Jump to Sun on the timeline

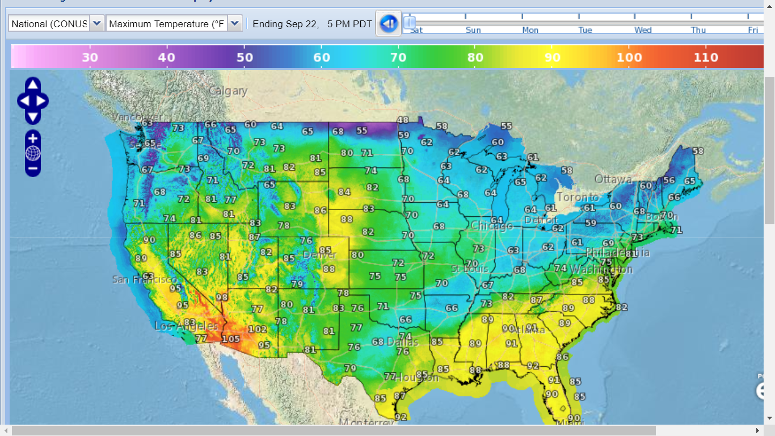[x=473, y=30]
